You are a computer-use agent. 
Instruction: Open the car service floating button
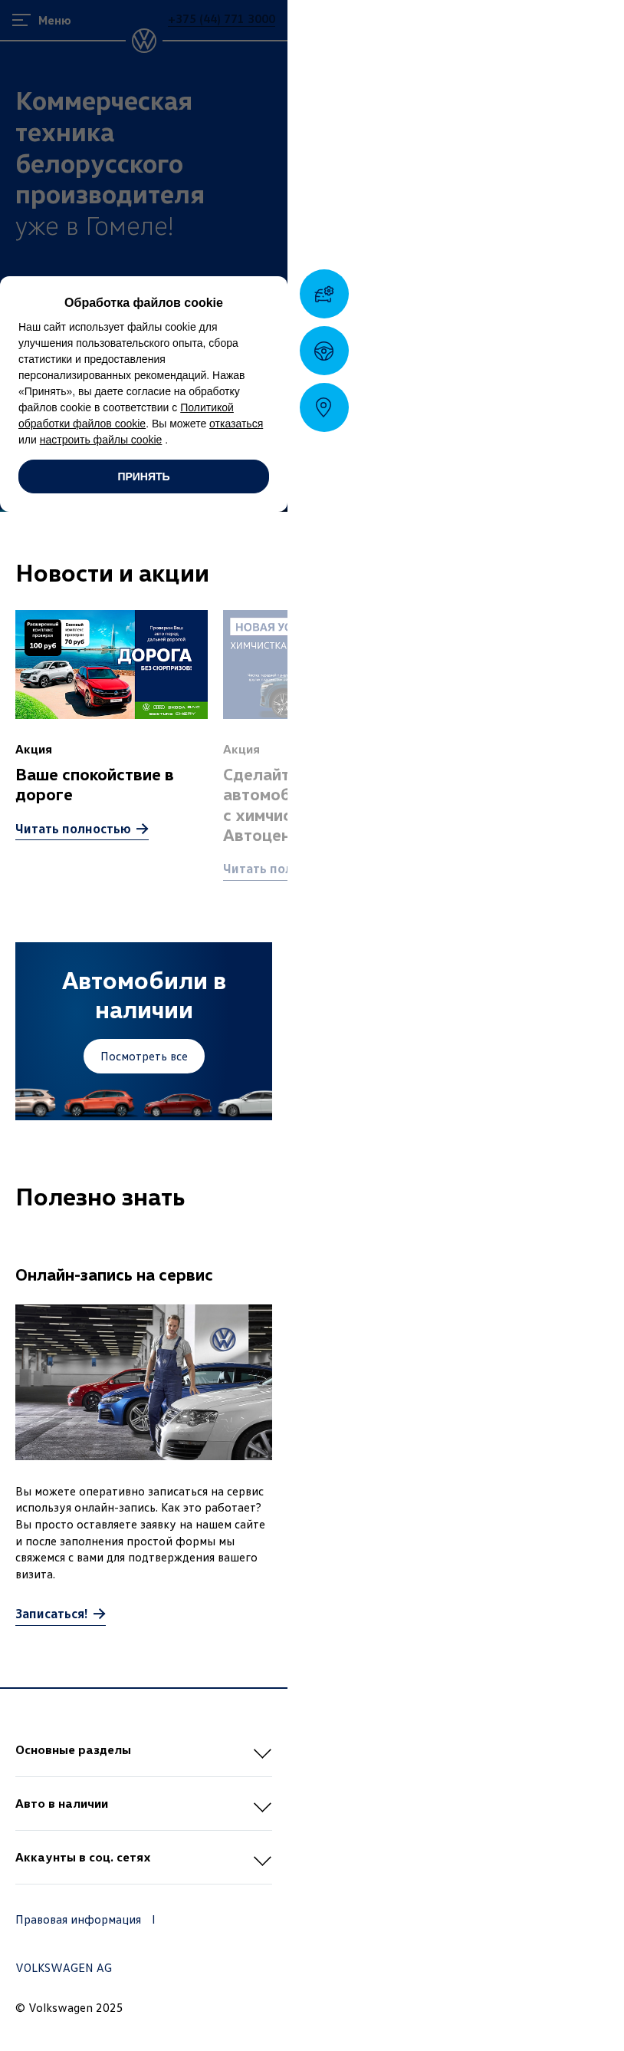[x=324, y=294]
